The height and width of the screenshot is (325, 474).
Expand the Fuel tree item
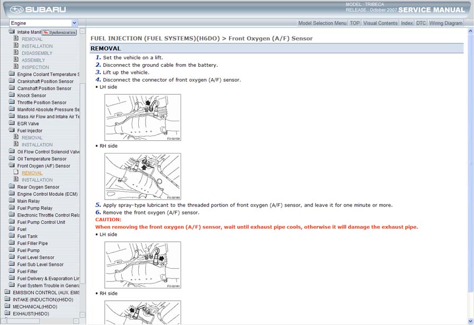22,229
